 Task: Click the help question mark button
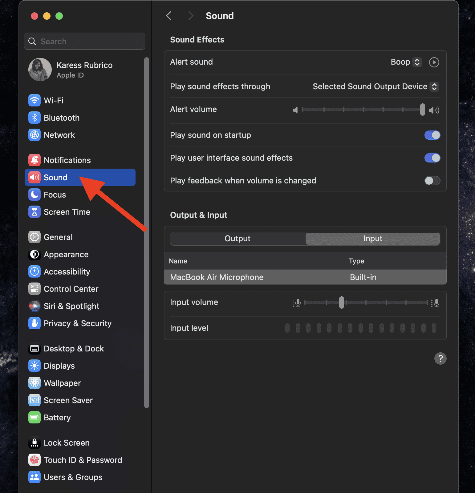440,359
